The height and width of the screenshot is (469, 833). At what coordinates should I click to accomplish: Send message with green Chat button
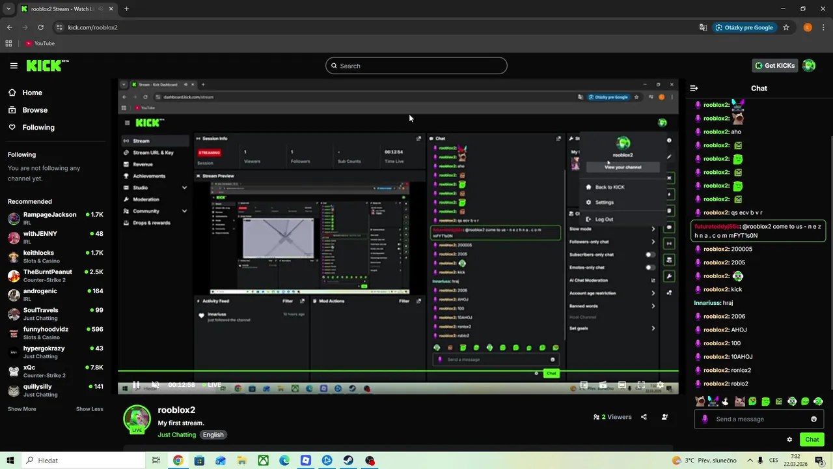coord(812,440)
